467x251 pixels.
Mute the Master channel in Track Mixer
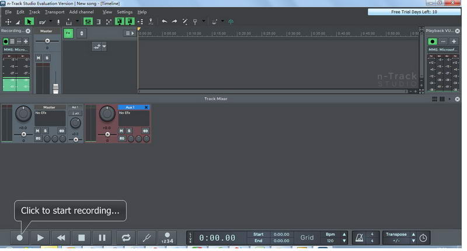[x=37, y=130]
